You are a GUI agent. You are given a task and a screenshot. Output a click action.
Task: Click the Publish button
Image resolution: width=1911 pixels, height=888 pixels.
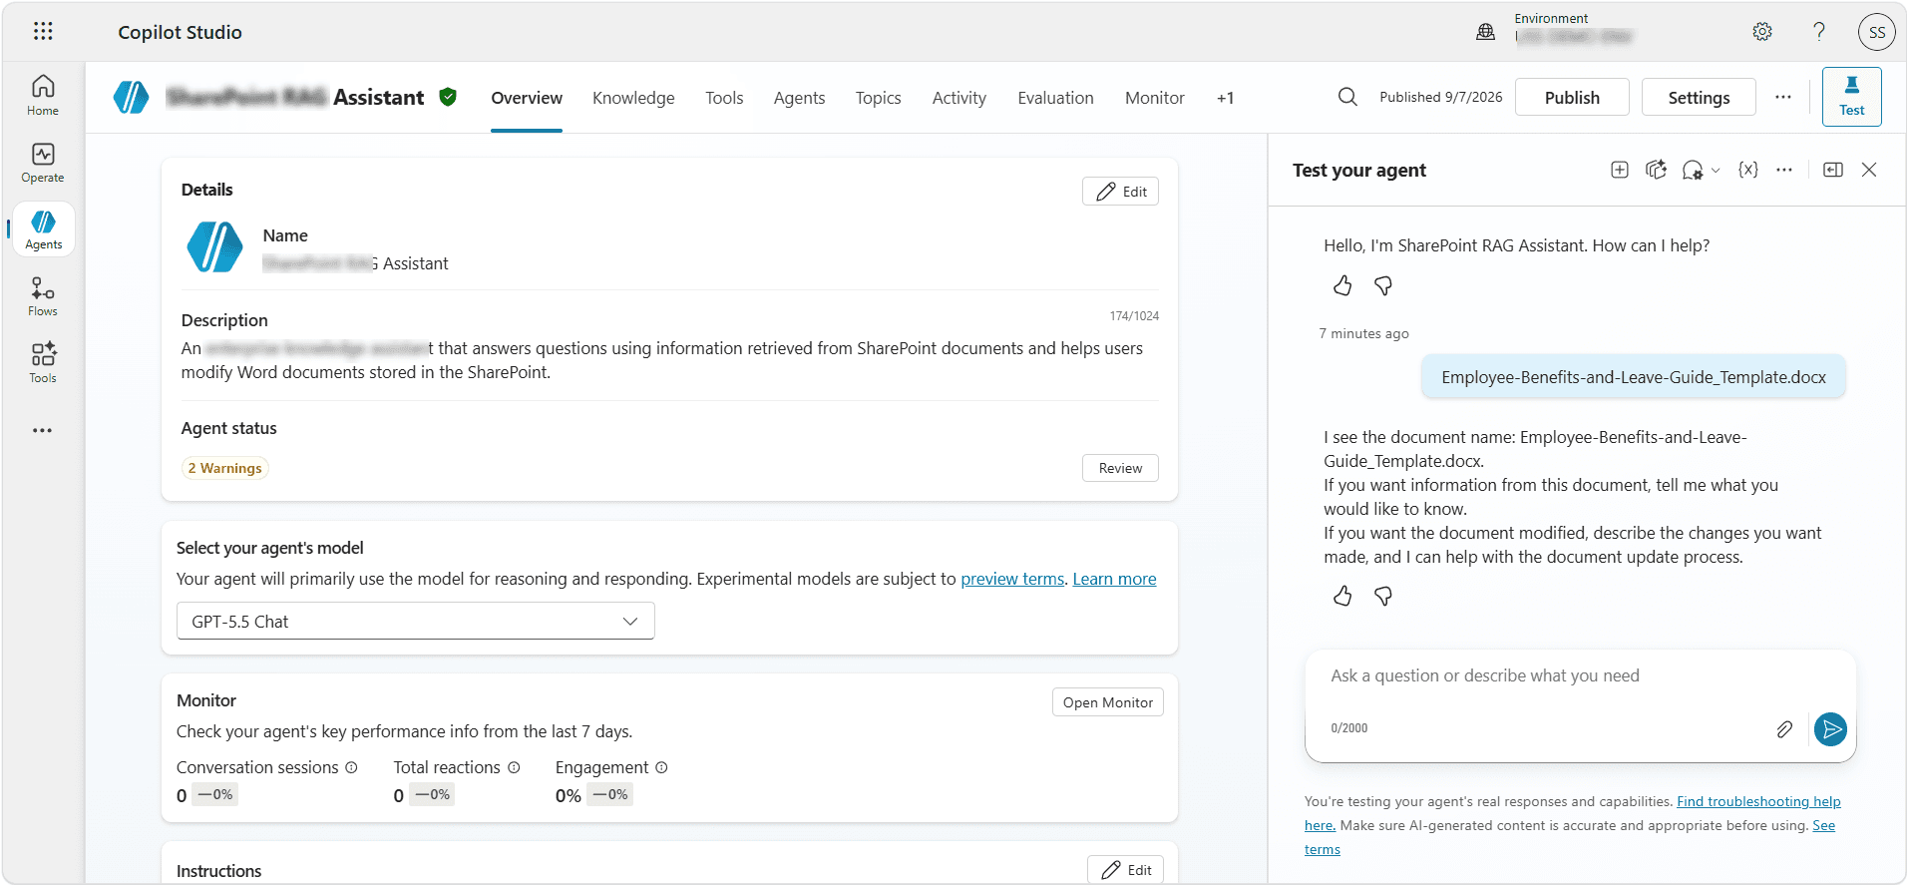coord(1572,97)
